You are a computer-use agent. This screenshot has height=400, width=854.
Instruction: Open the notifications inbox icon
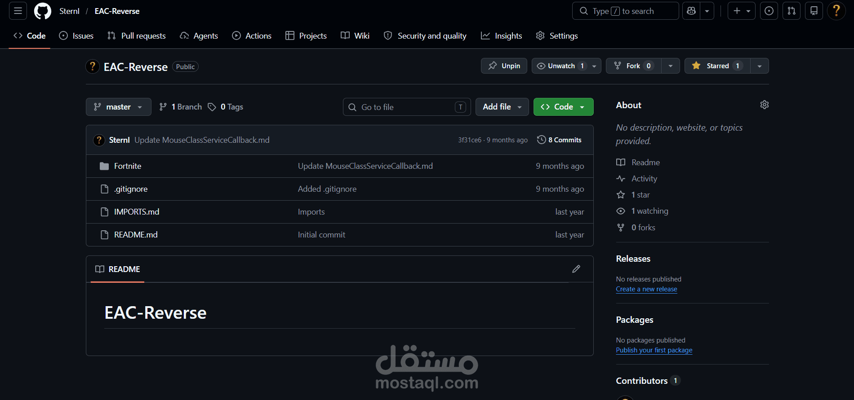point(814,11)
